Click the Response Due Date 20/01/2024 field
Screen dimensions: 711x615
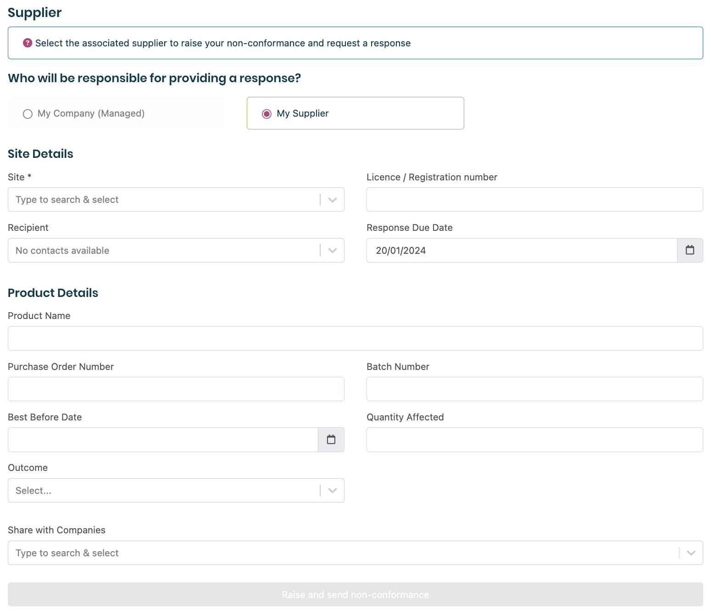point(521,251)
